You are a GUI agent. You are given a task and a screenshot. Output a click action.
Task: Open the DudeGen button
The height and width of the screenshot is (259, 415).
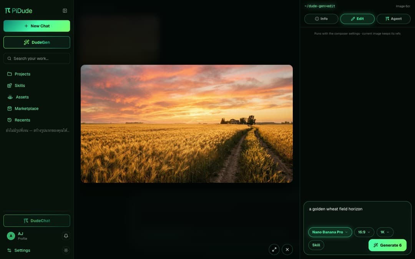(37, 42)
